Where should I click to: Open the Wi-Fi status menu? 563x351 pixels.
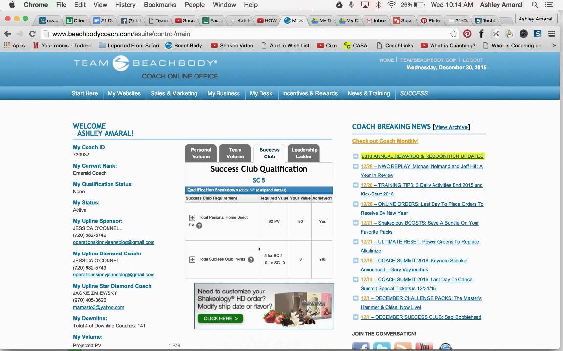391,5
